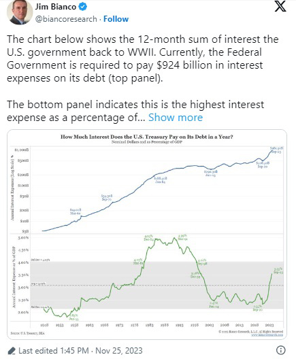Click the green Sep-23 percentage label
The image size is (296, 359).
pos(278,271)
